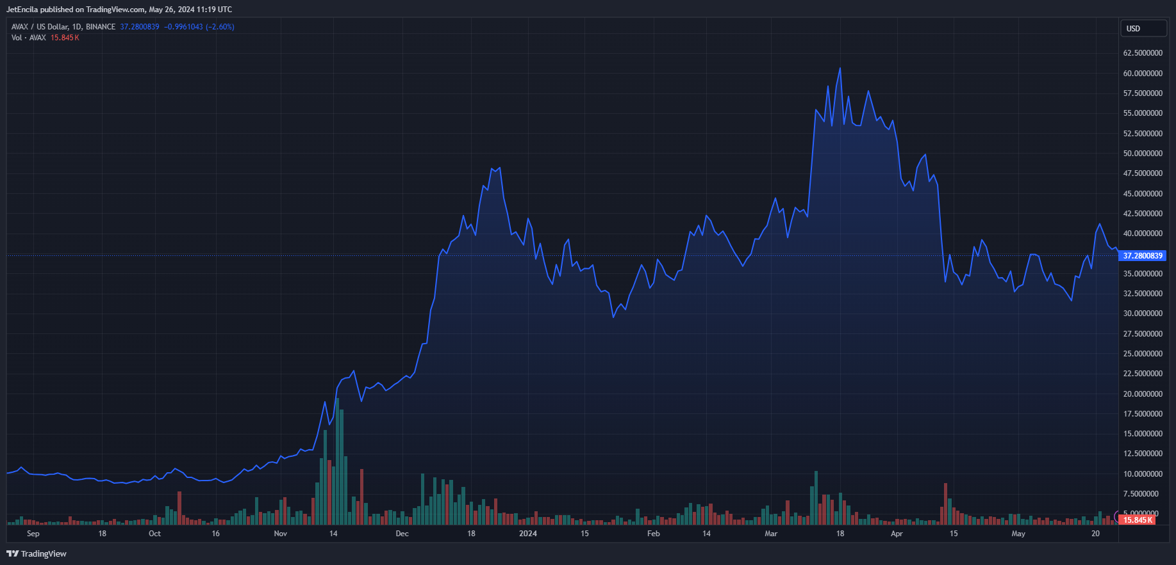Click the price line's highest peak near 60

click(x=840, y=68)
